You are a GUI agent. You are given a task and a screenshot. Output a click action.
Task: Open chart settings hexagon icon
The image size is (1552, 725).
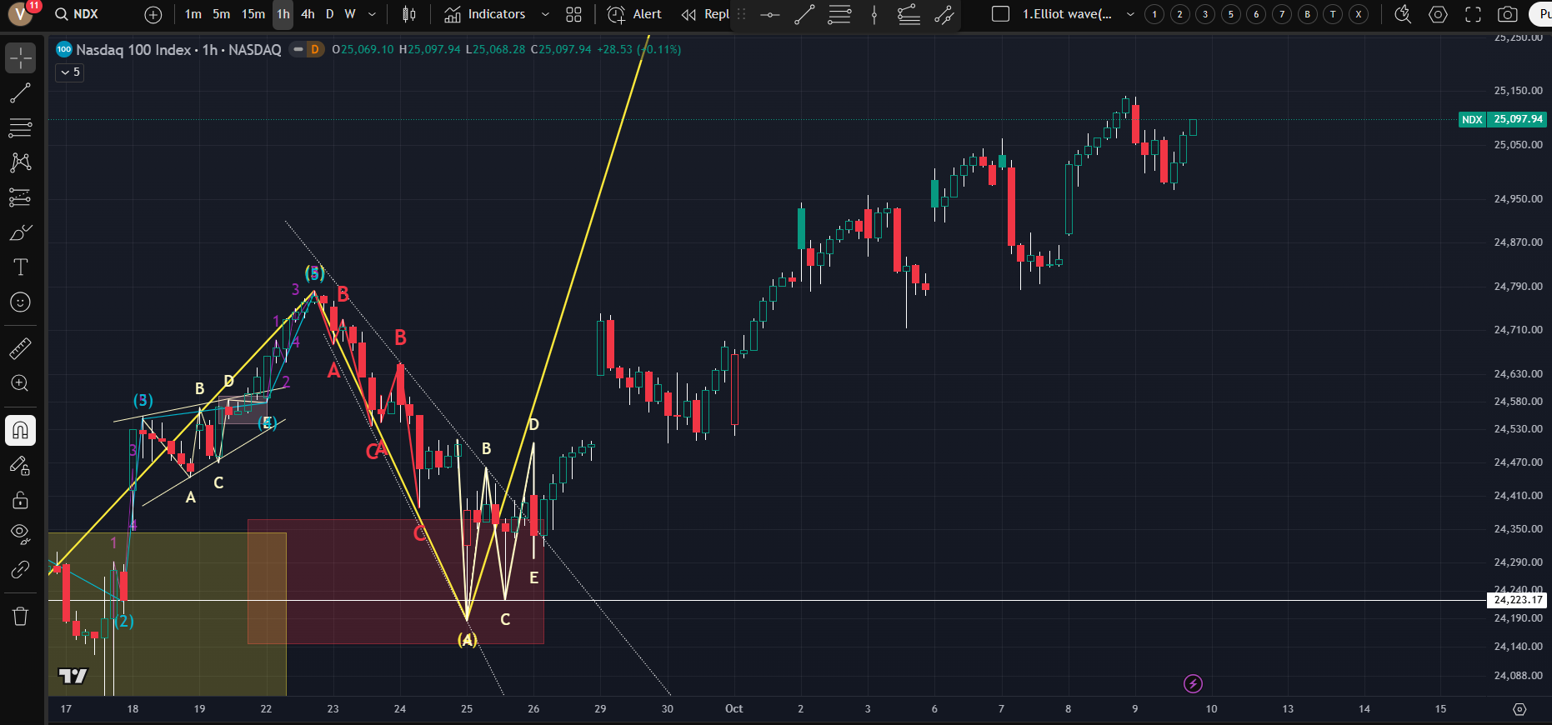pos(1438,14)
